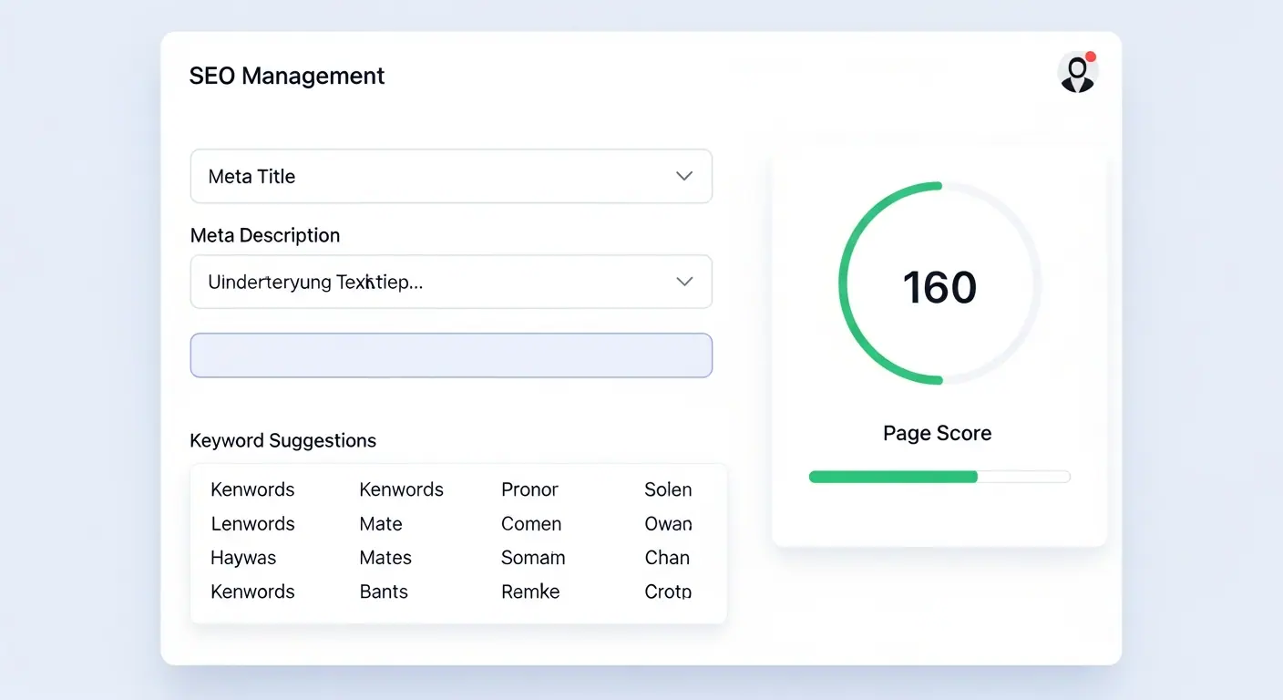Select the keyword Owan

point(668,523)
